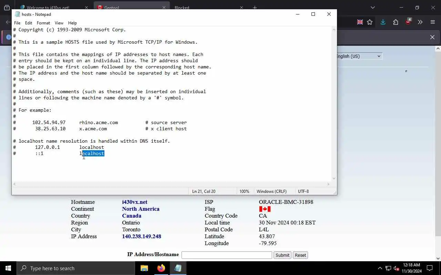Open the Firefox downloads panel

point(383,22)
